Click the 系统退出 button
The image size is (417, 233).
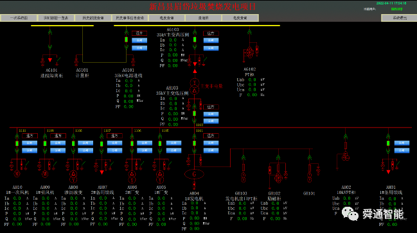point(400,18)
